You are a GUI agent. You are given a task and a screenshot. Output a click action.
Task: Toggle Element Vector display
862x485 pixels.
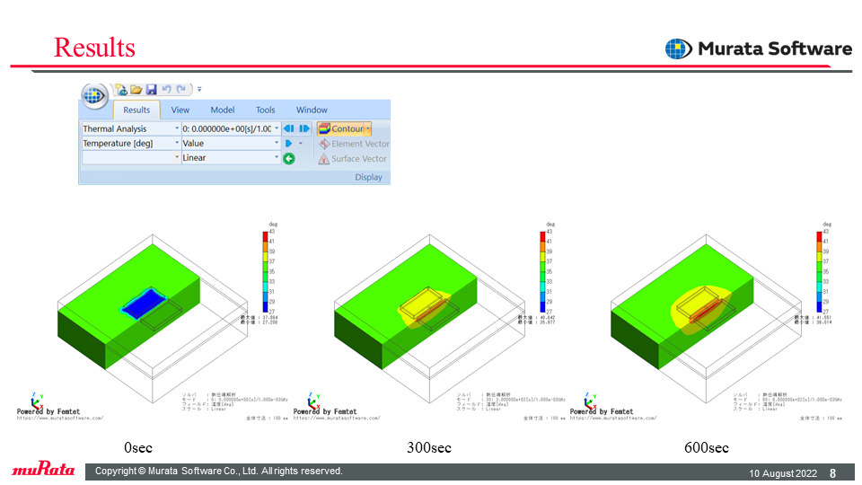click(x=354, y=144)
